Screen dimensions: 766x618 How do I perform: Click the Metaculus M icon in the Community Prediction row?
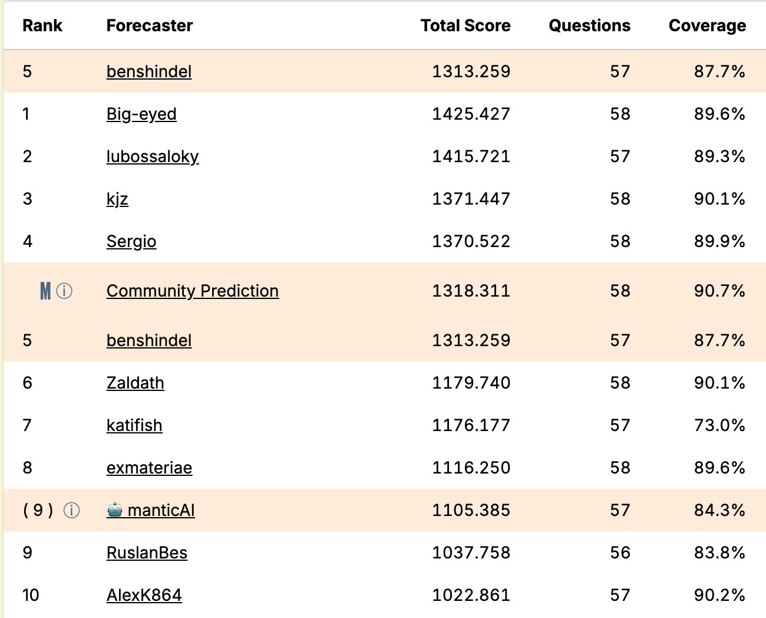(45, 291)
